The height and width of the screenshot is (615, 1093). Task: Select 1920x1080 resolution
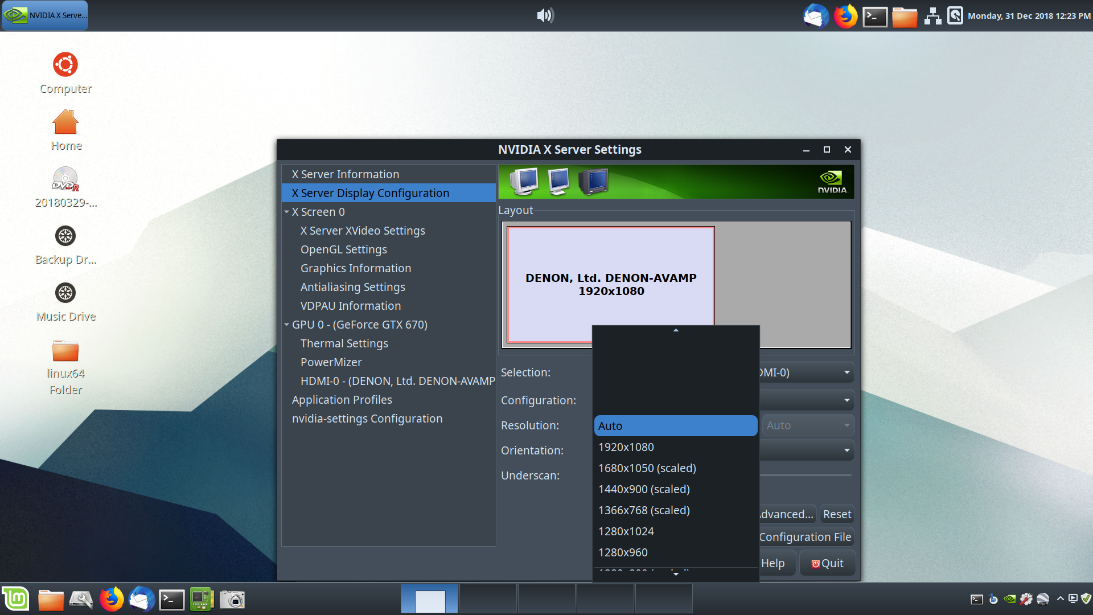pos(676,447)
